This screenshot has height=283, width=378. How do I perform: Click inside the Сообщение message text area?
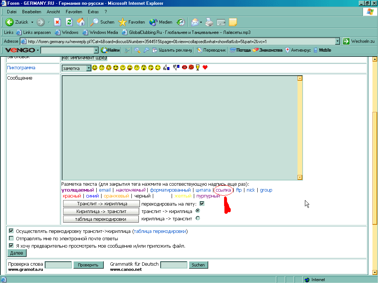pos(180,128)
